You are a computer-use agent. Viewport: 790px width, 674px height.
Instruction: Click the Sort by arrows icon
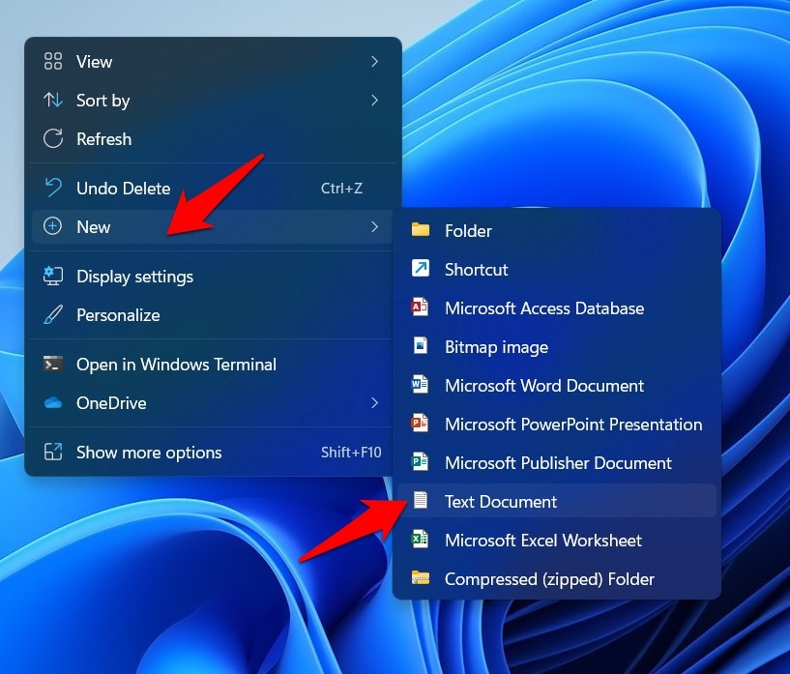53,101
